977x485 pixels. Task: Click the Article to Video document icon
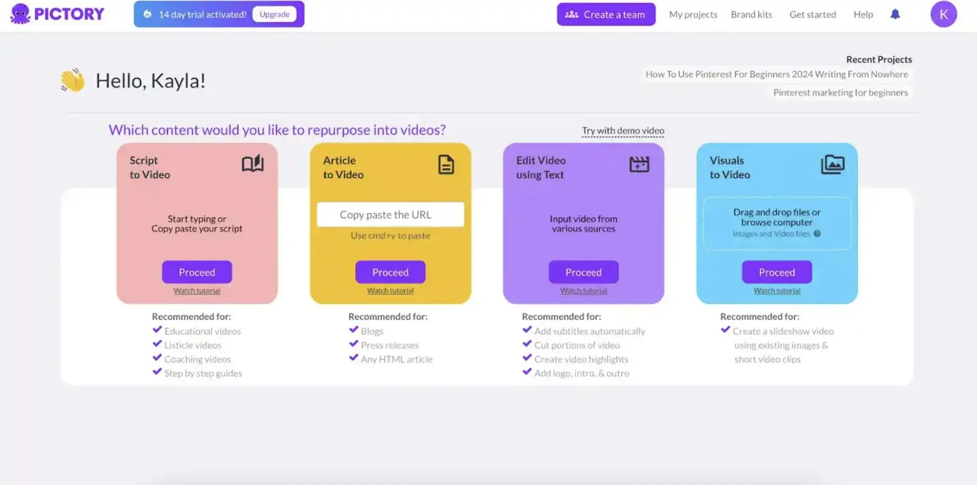pyautogui.click(x=445, y=165)
